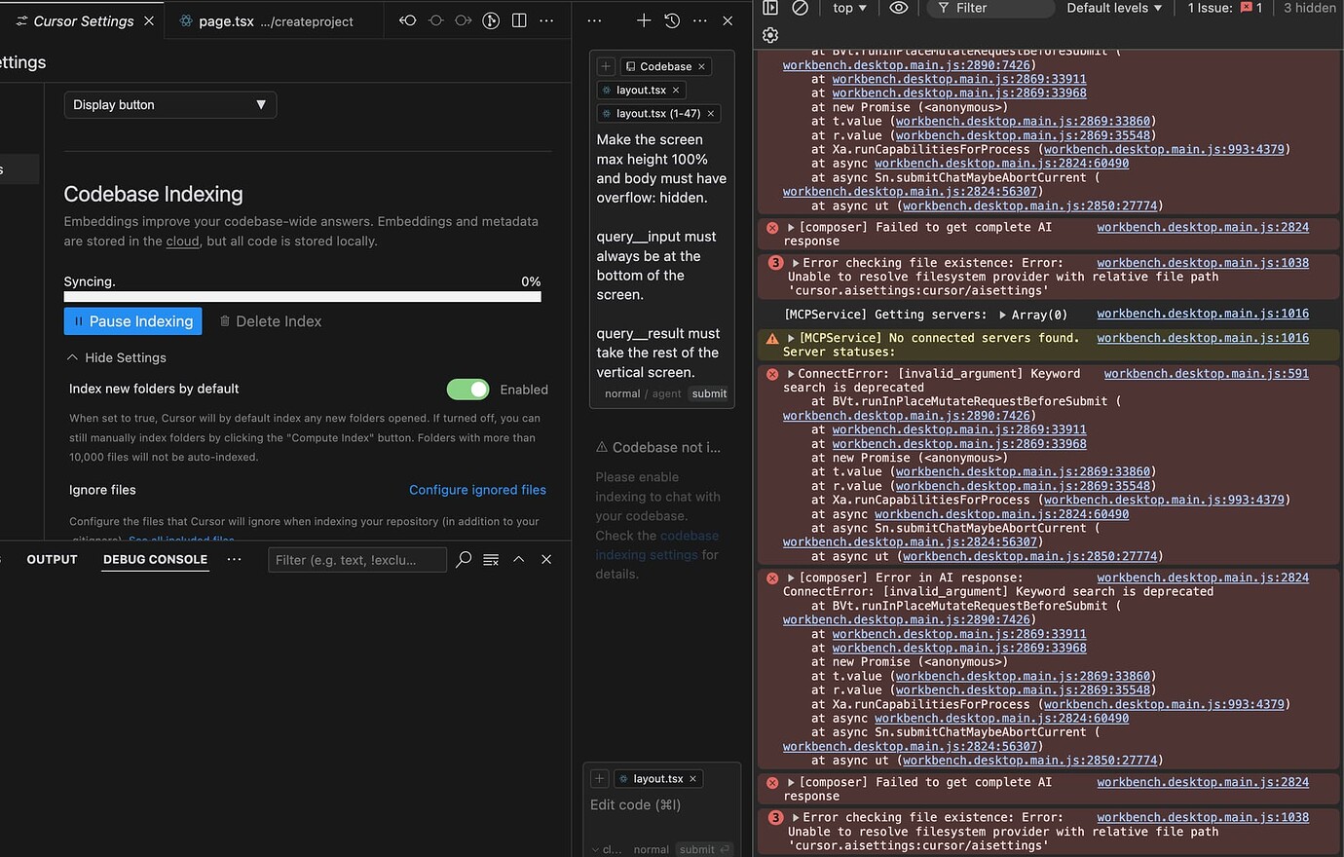
Task: Click the search icon beside the console filter
Action: tap(463, 559)
